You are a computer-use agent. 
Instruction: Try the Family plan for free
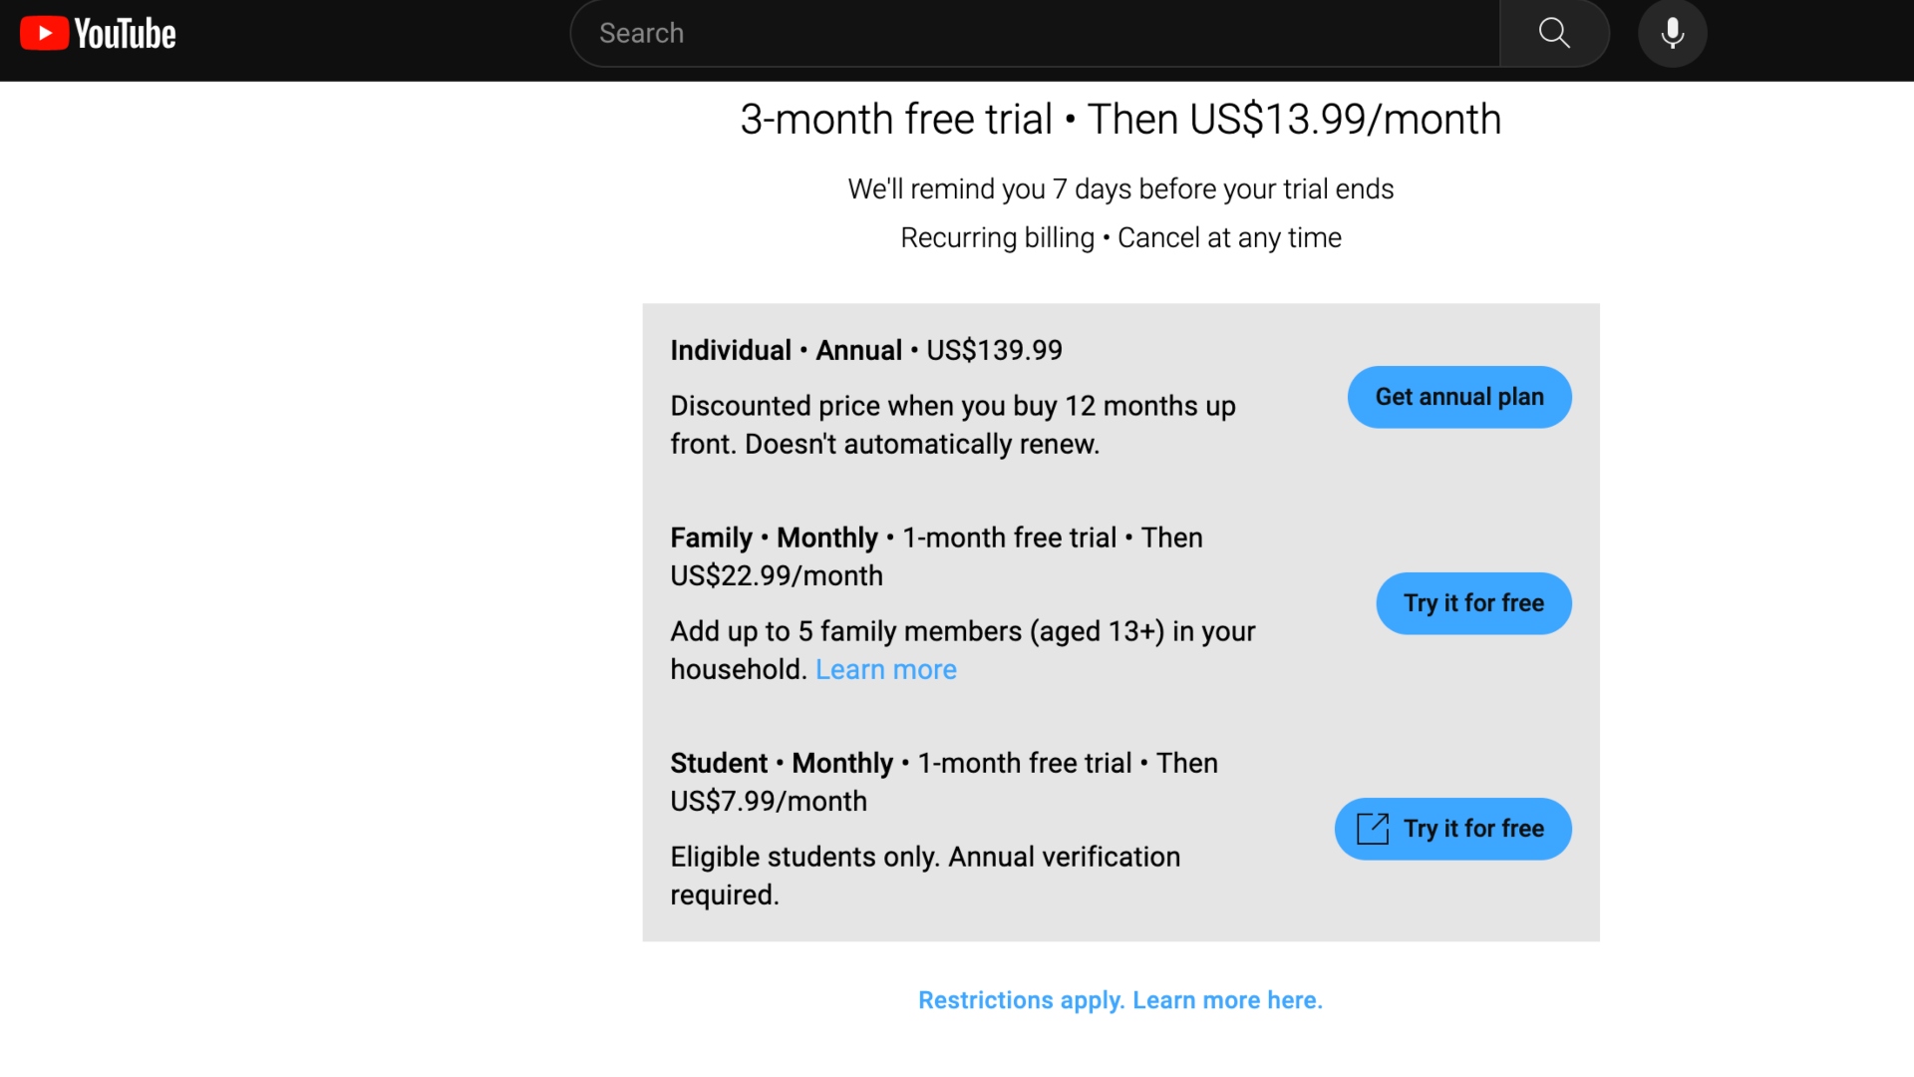point(1473,603)
